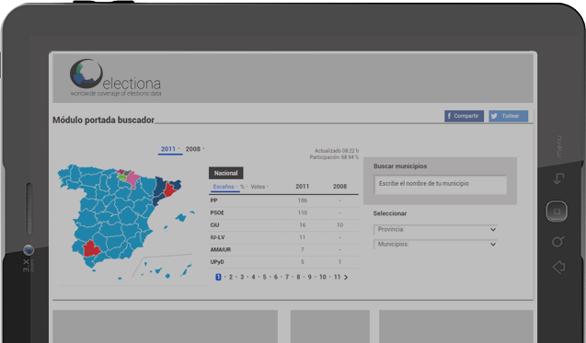The height and width of the screenshot is (343, 586).
Task: Tap the tablet menu label
Action: click(559, 146)
